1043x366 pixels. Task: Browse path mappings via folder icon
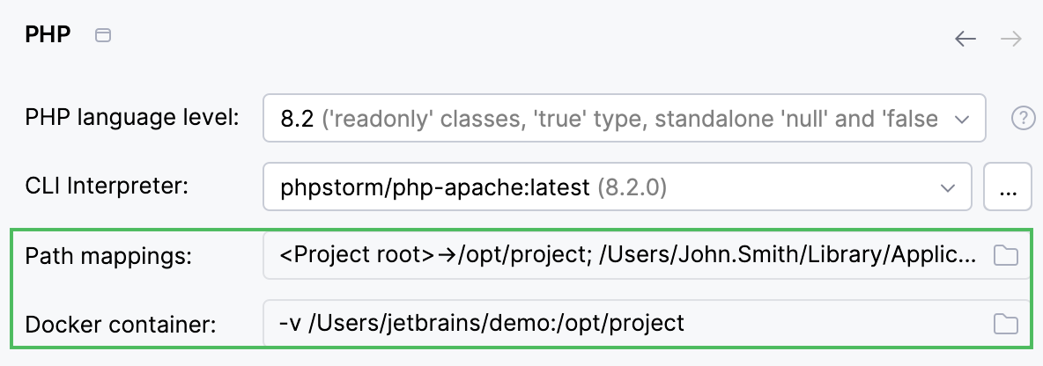tap(1005, 256)
